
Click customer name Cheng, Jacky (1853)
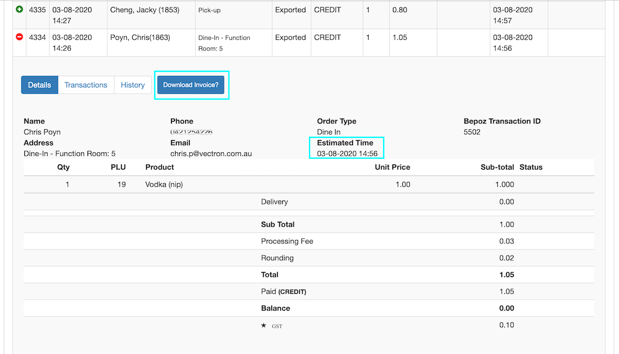[x=144, y=10]
